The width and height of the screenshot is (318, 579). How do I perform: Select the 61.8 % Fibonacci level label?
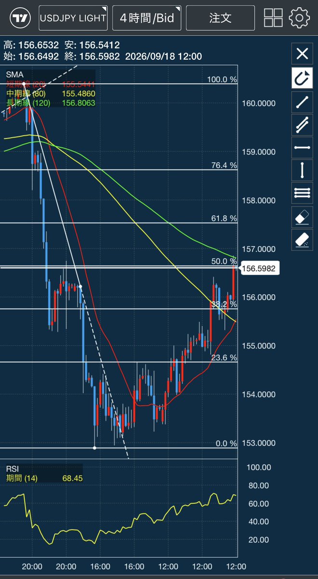click(224, 219)
